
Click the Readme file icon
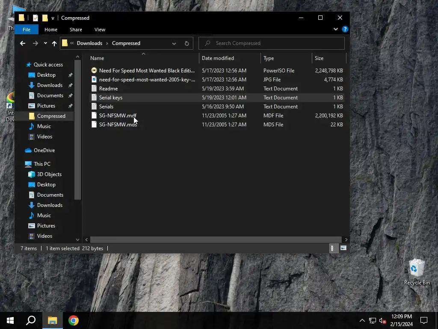coord(94,88)
